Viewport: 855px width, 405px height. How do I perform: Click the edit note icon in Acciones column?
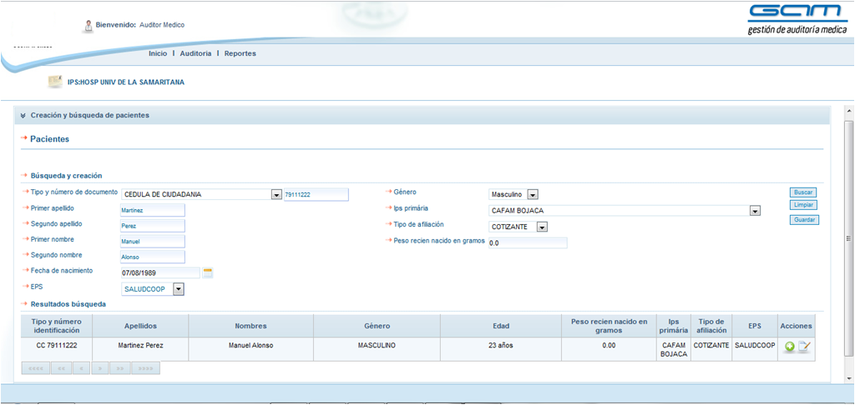[x=804, y=346]
